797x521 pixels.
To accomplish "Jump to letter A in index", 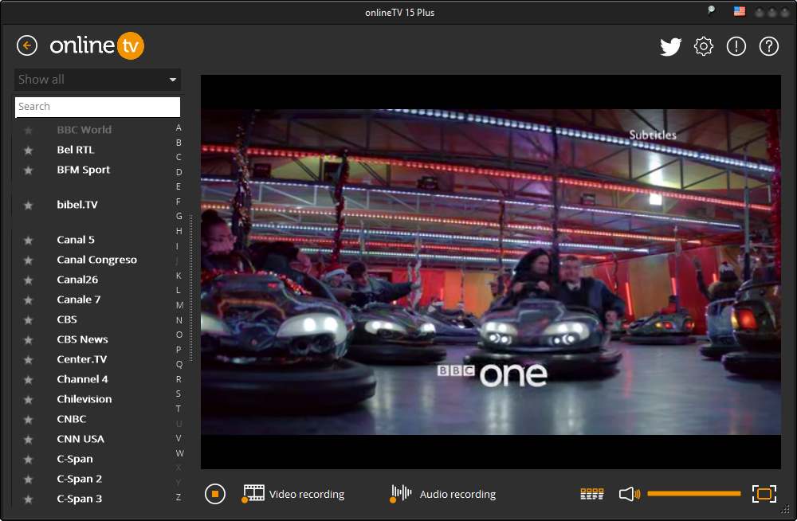I will click(179, 127).
